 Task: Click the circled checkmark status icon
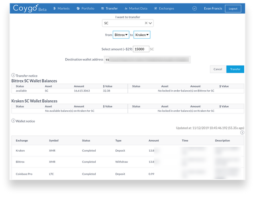[194, 8]
